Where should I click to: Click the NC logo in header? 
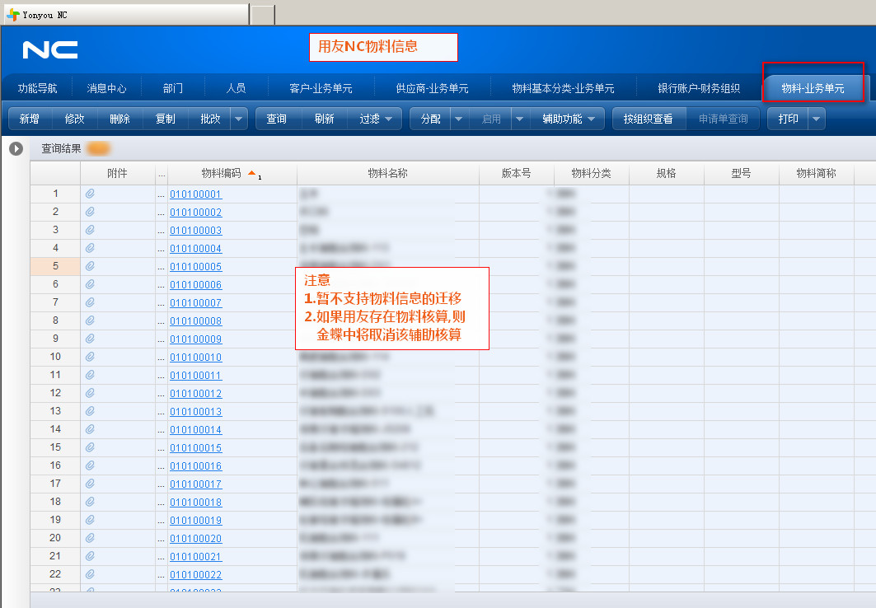click(x=50, y=49)
